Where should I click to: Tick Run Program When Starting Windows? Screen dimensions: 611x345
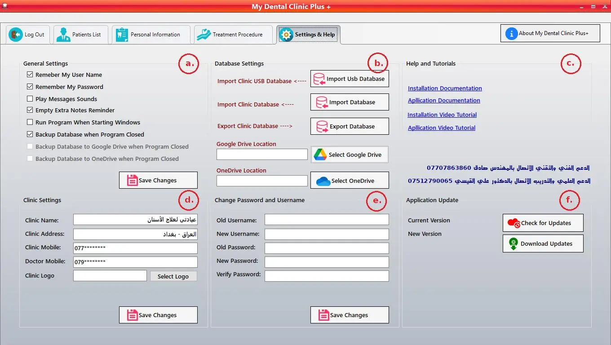30,122
